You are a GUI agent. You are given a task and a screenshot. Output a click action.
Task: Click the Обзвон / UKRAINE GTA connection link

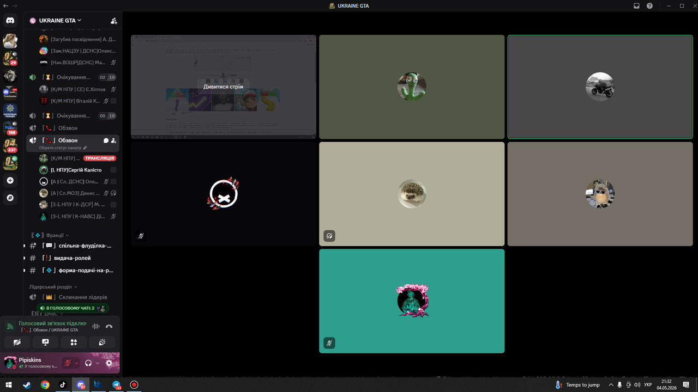tap(50, 330)
